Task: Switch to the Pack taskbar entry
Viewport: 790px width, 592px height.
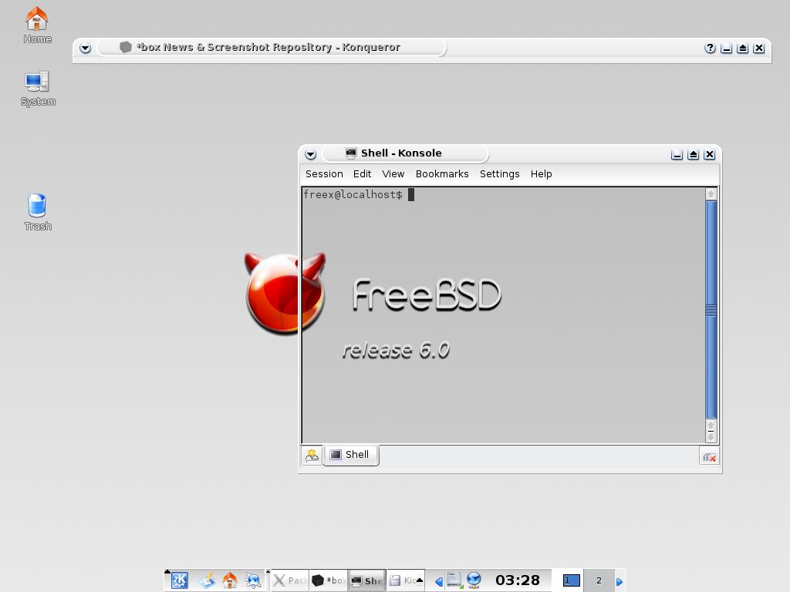Action: pyautogui.click(x=290, y=580)
